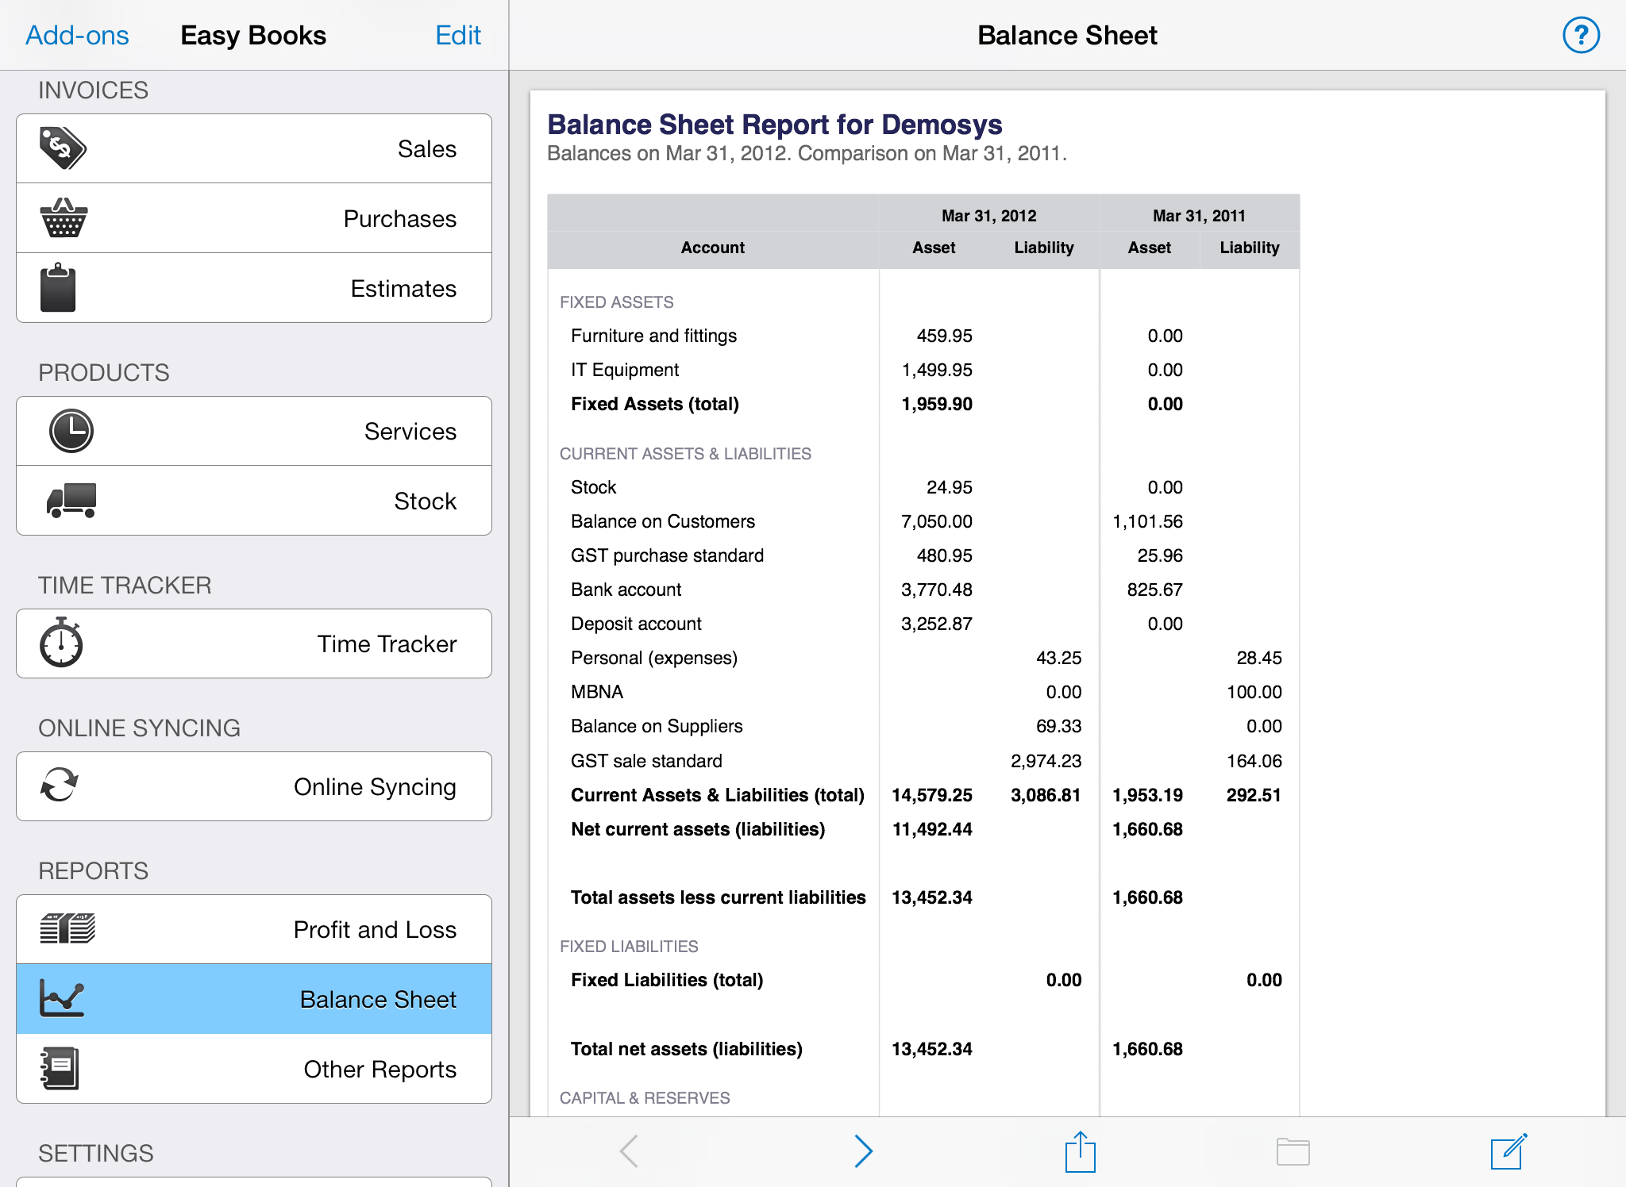Open the folder icon in the bottom toolbar
Viewport: 1626px width, 1187px height.
[1294, 1151]
